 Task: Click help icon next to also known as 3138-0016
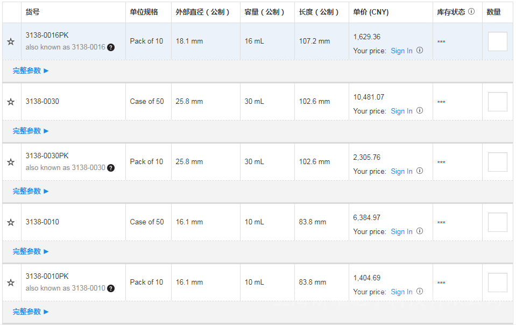(111, 47)
